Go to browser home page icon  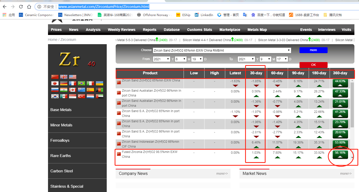pos(29,7)
